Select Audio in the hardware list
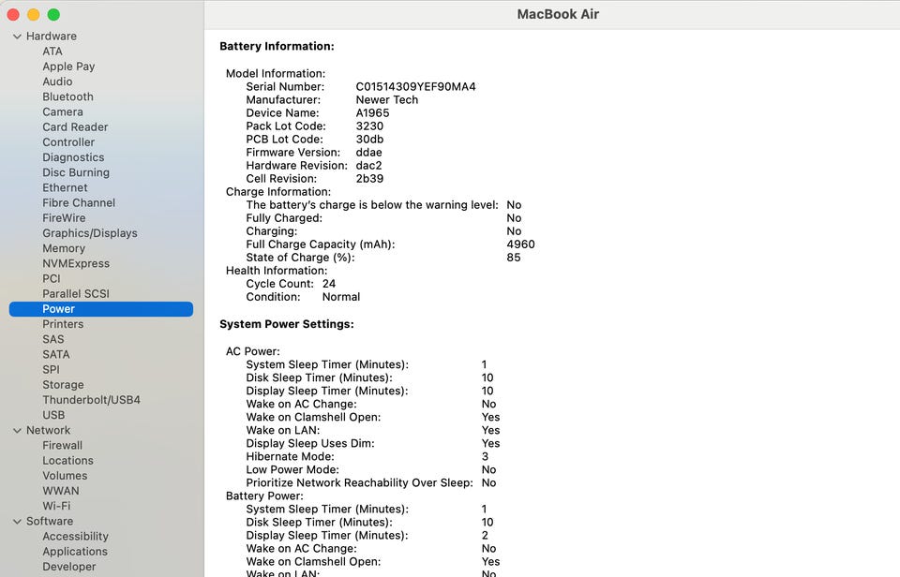900x577 pixels. 57,81
